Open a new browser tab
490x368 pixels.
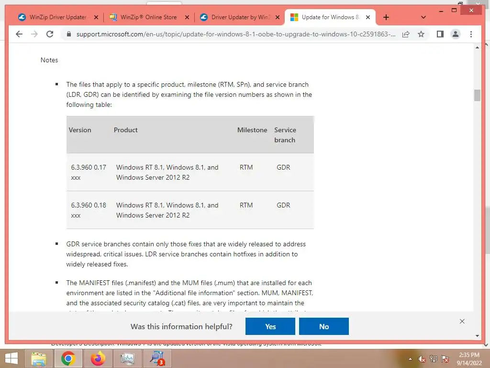coord(386,17)
